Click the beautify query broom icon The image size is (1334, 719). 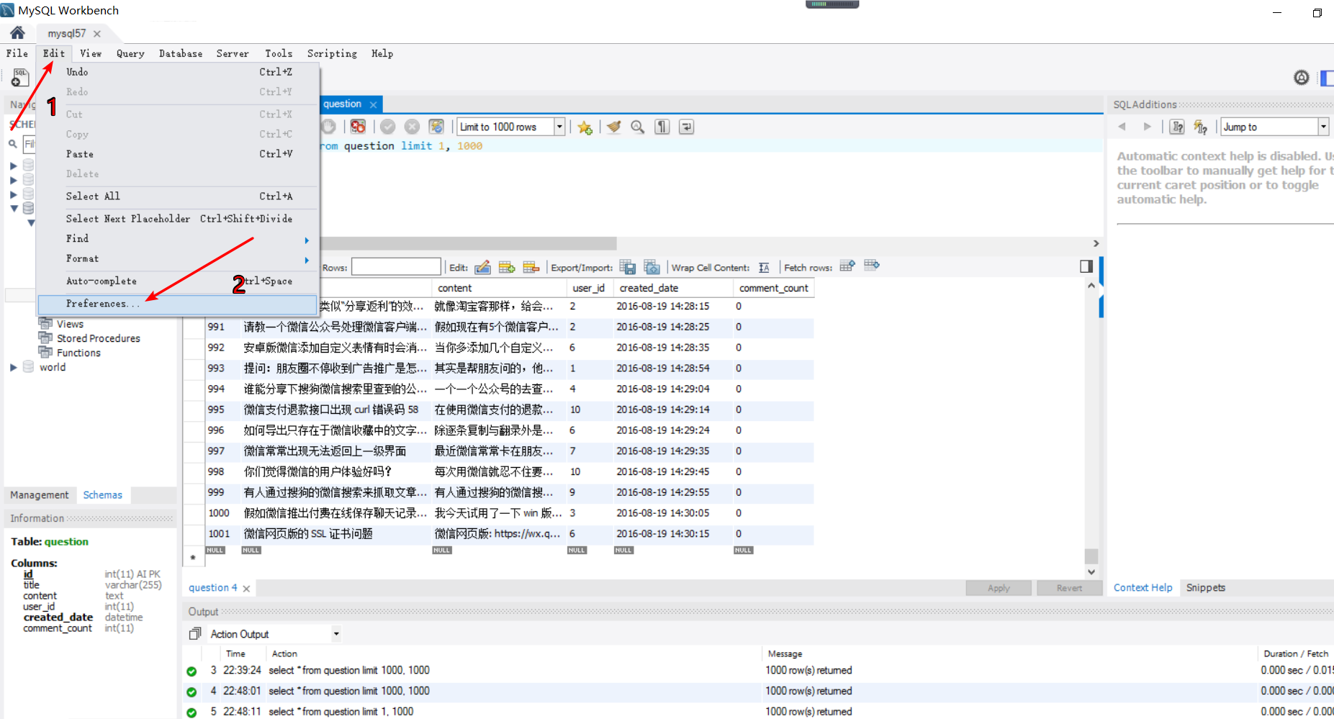[x=613, y=127]
